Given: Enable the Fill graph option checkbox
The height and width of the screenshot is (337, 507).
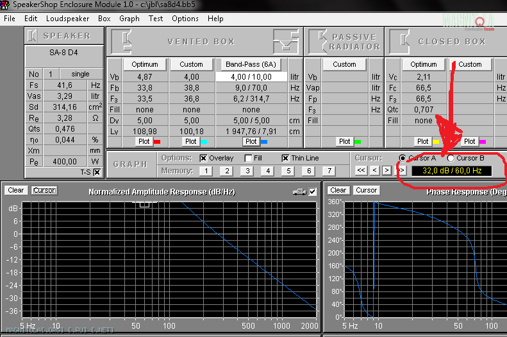Looking at the screenshot, I should coord(248,158).
